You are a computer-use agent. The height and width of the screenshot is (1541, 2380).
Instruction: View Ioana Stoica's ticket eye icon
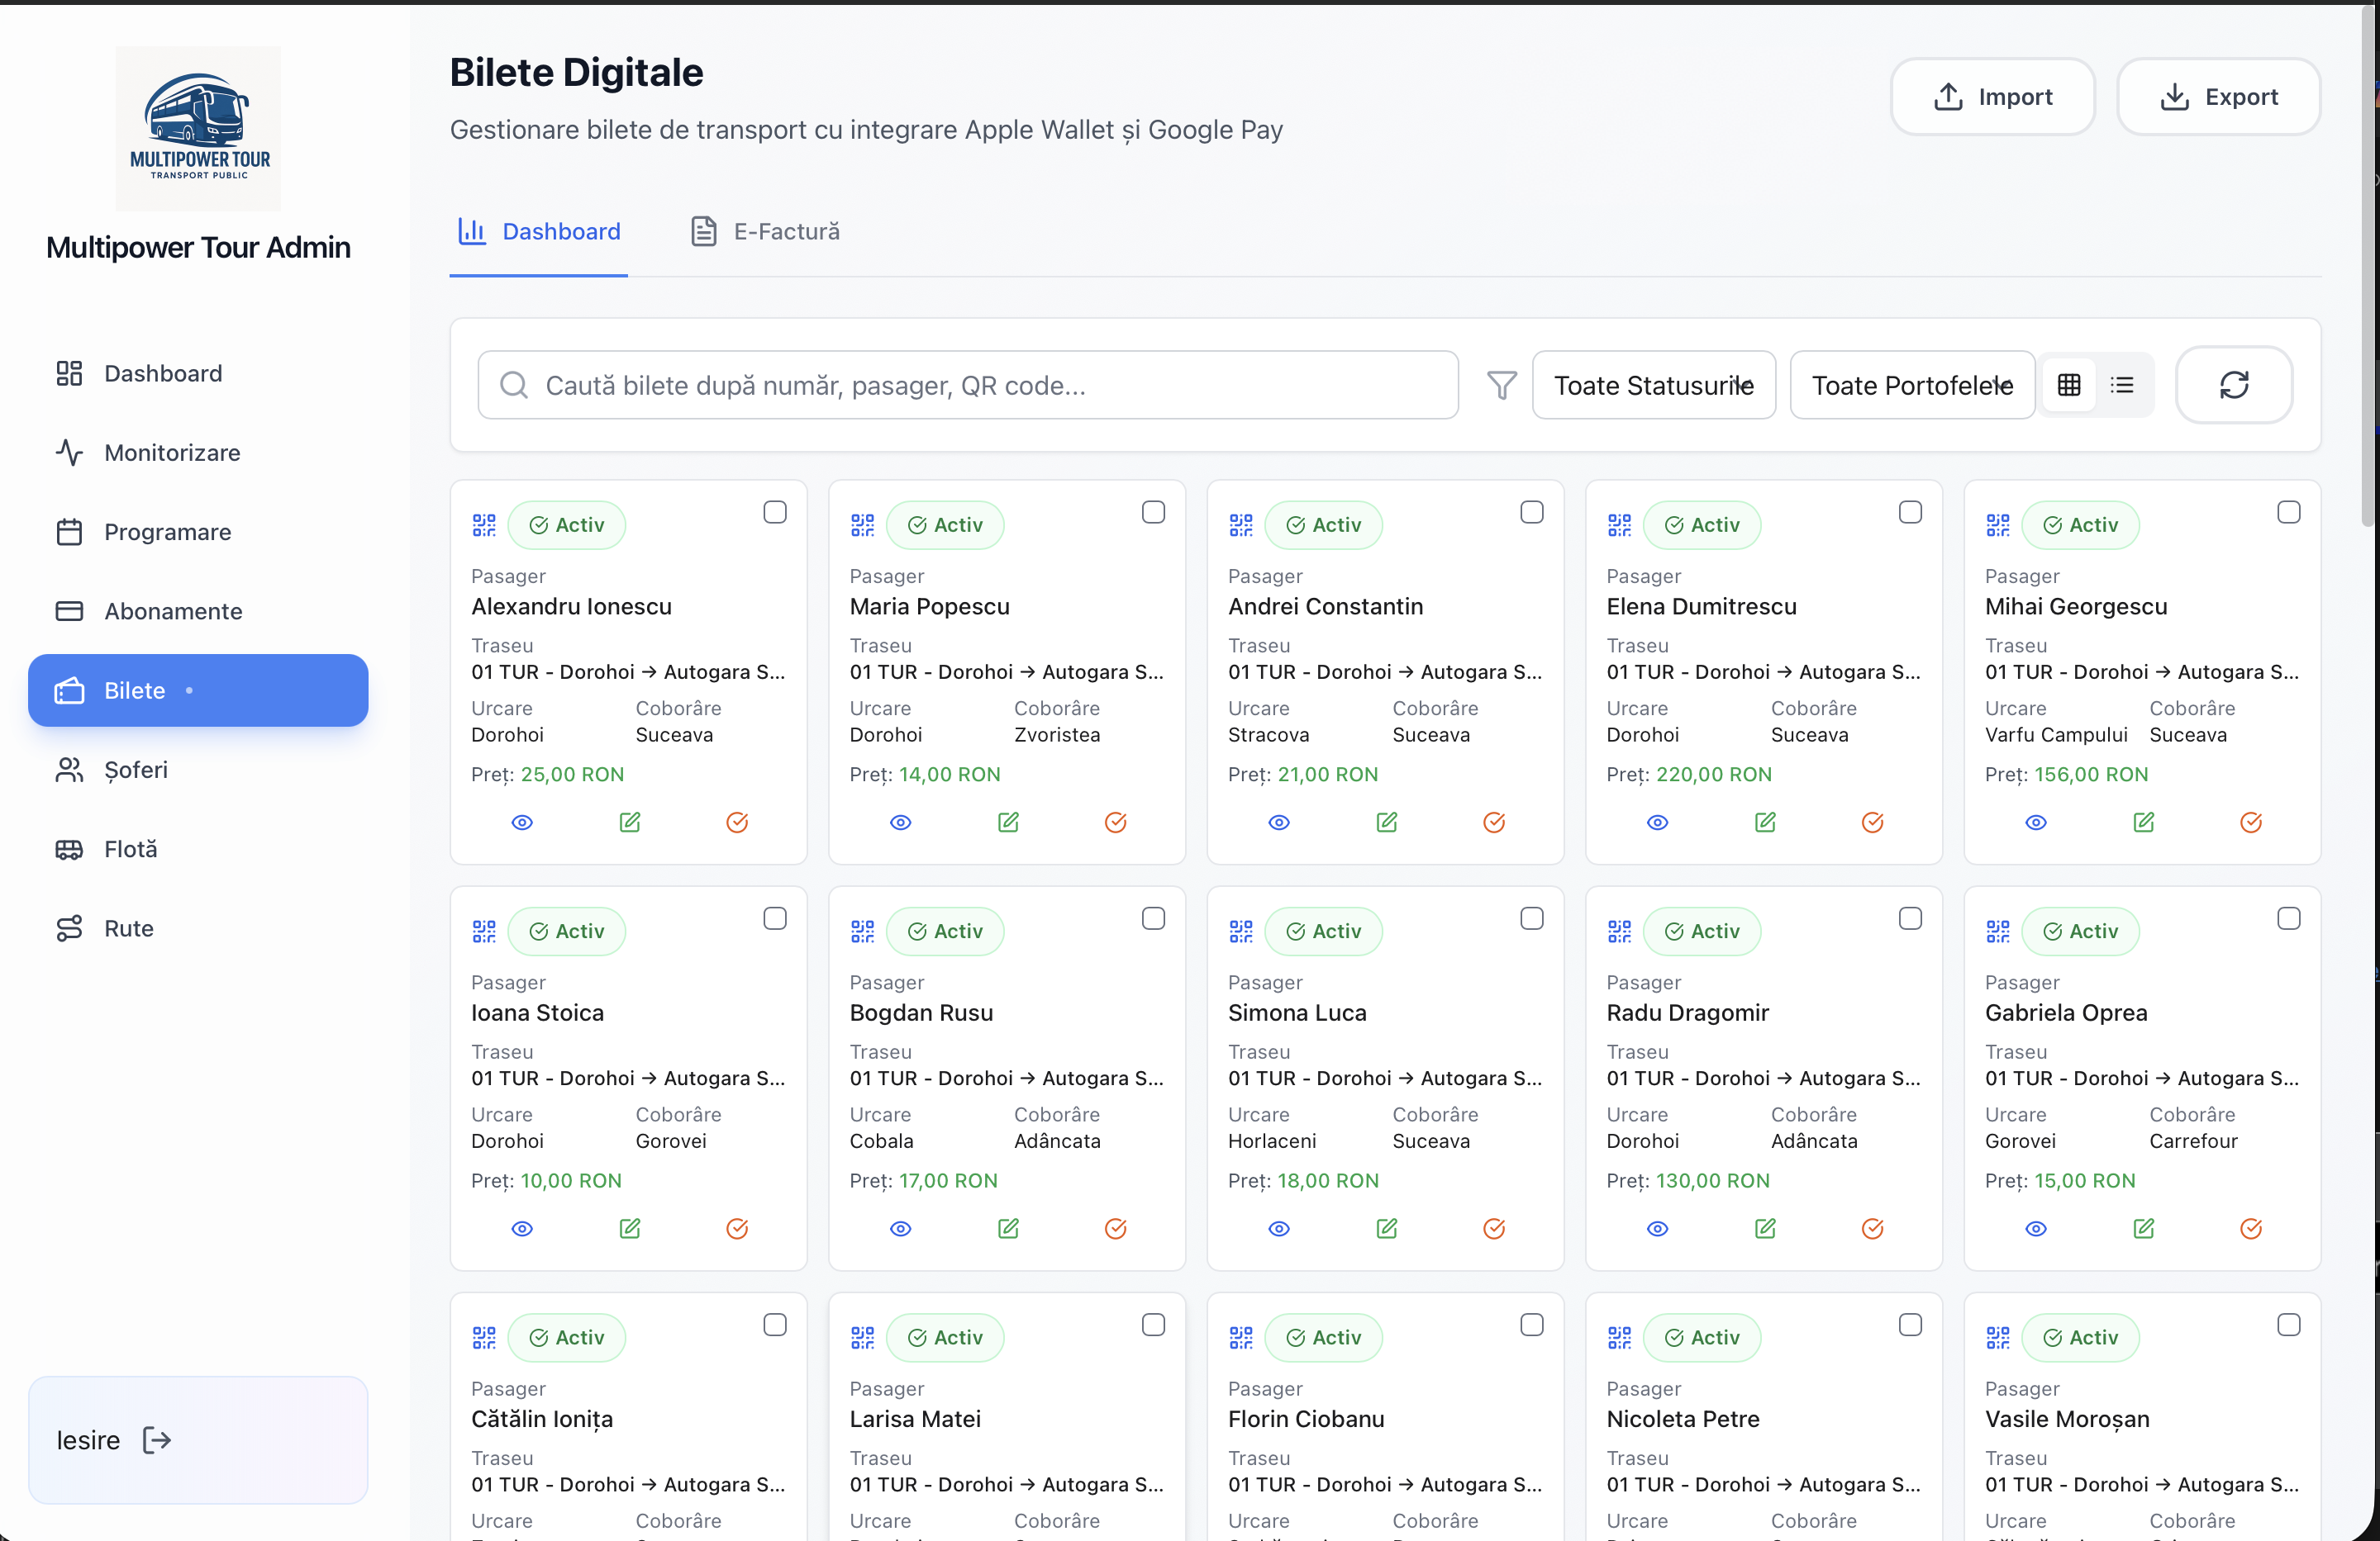(522, 1228)
